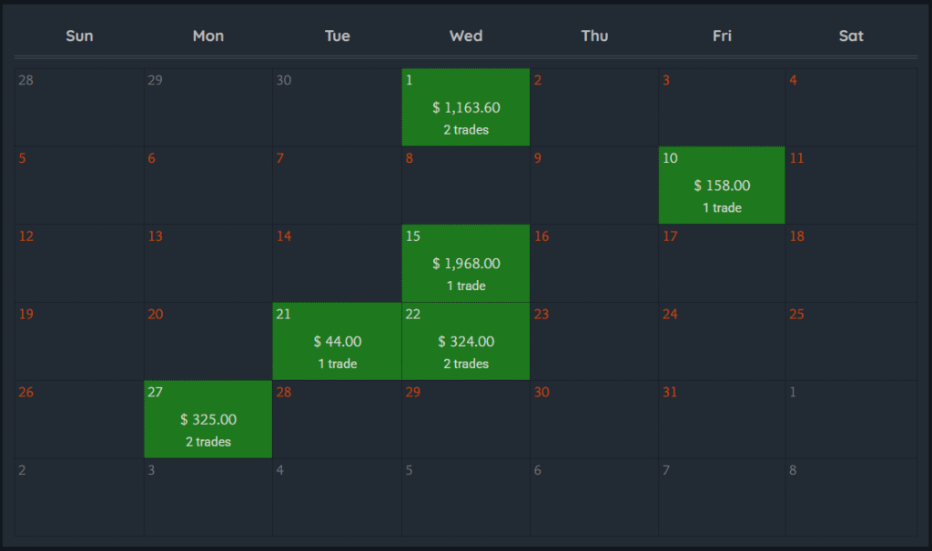Click the Fri column header
The height and width of the screenshot is (551, 932).
pyautogui.click(x=722, y=36)
